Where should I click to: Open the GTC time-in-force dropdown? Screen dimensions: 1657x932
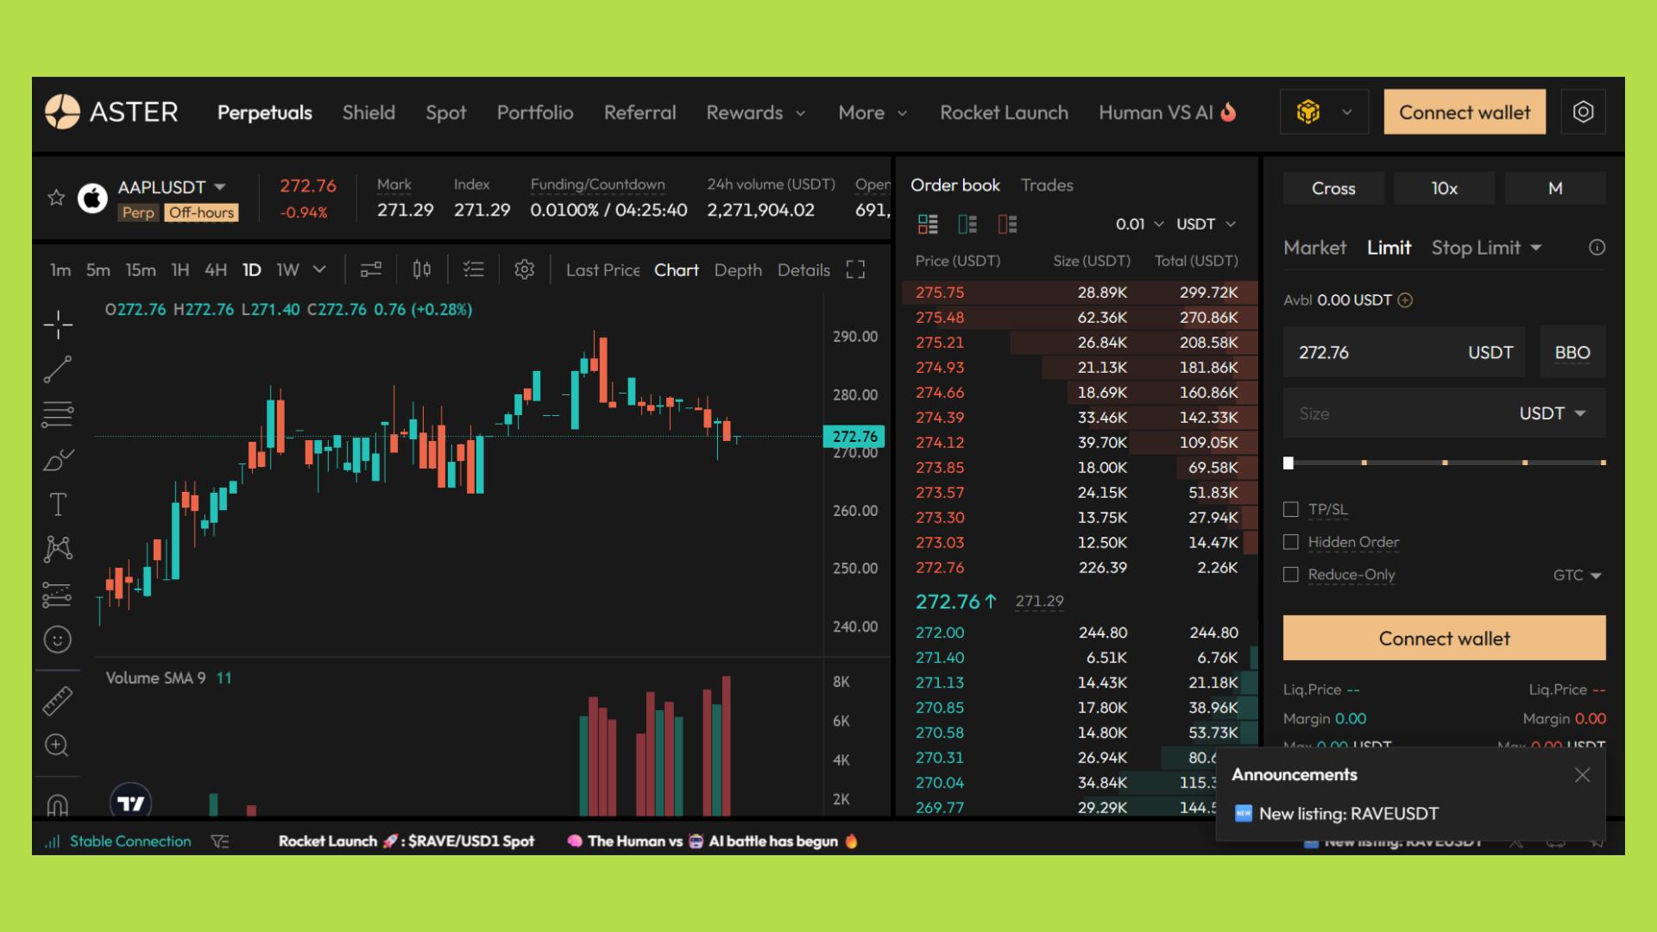tap(1577, 576)
